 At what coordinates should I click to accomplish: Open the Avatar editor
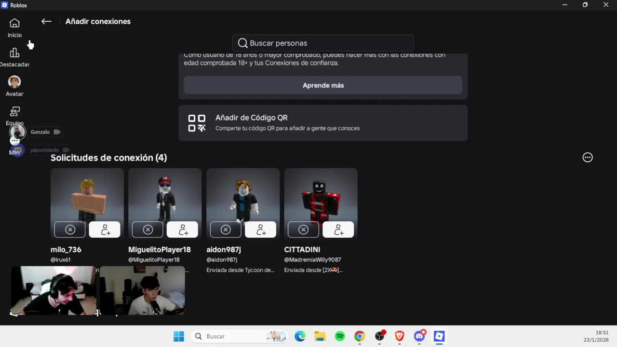pos(14,87)
